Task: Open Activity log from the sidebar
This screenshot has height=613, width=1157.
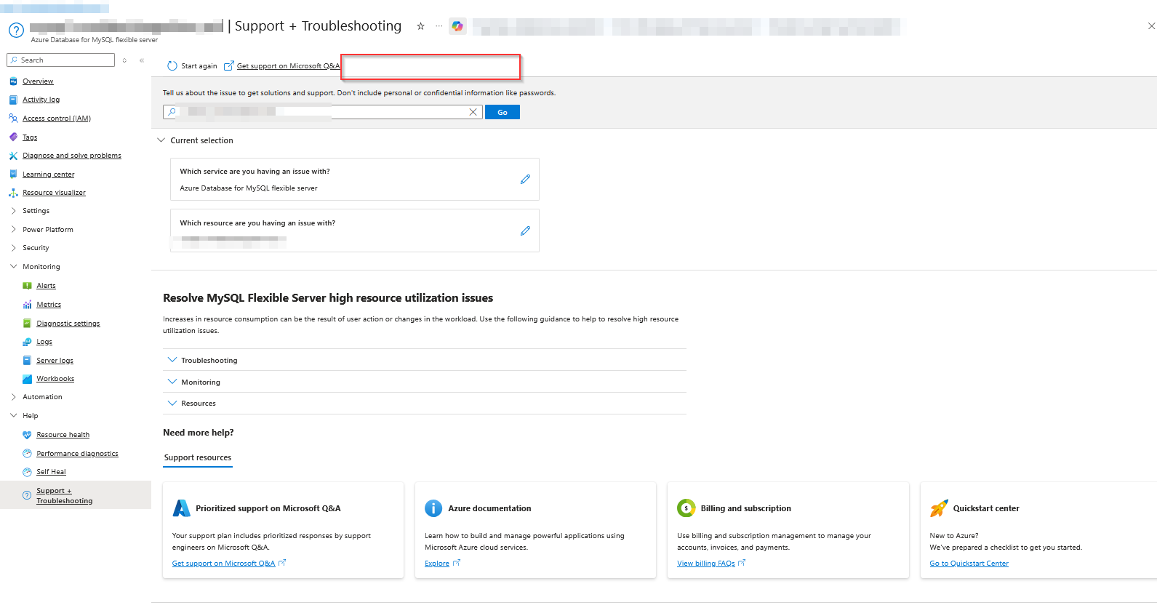Action: [41, 100]
